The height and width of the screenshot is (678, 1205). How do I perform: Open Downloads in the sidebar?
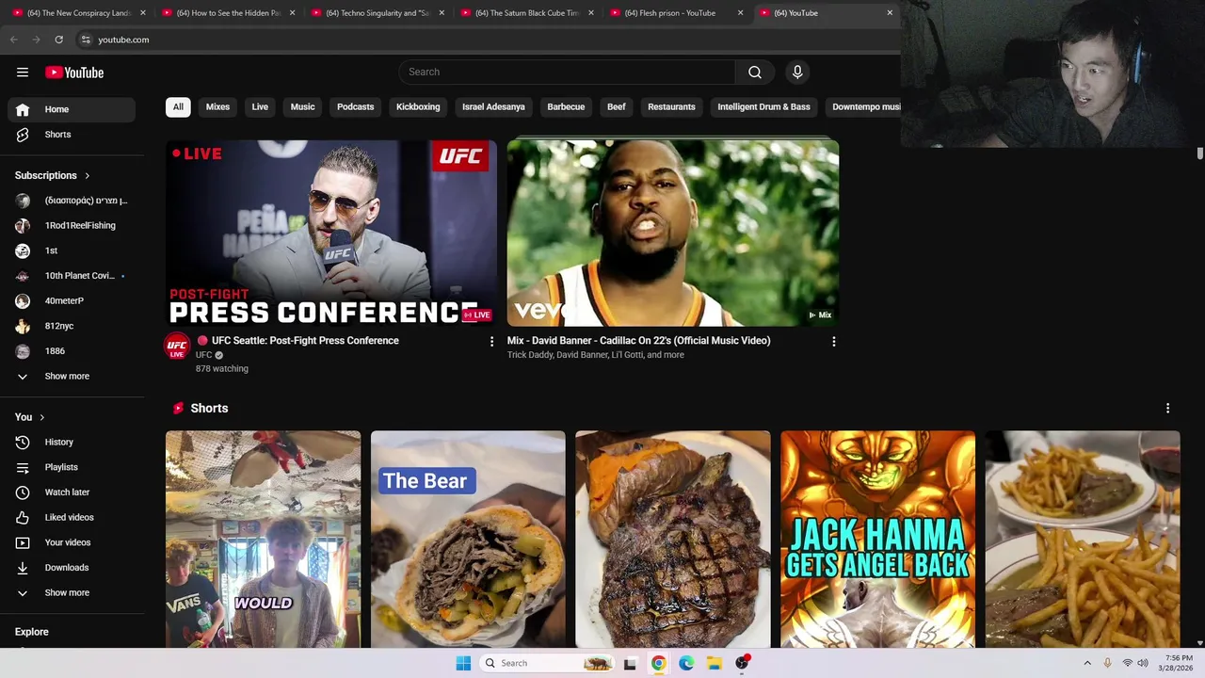72,568
